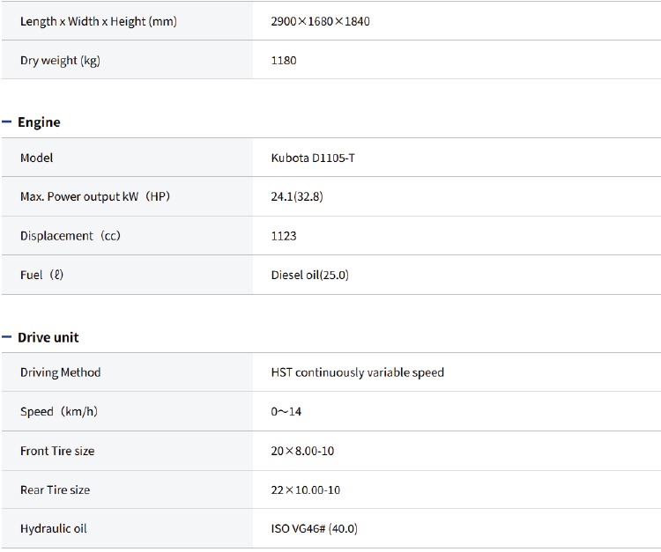This screenshot has width=661, height=552.
Task: Collapse the Engine section
Action: pyautogui.click(x=7, y=122)
